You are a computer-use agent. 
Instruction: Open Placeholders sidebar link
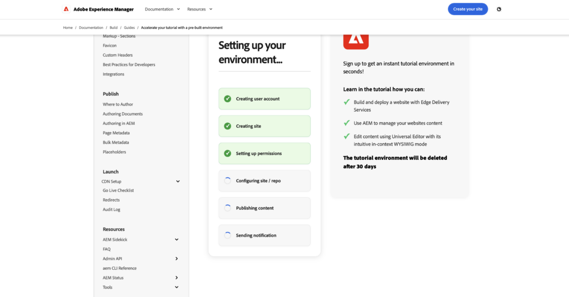pos(114,152)
